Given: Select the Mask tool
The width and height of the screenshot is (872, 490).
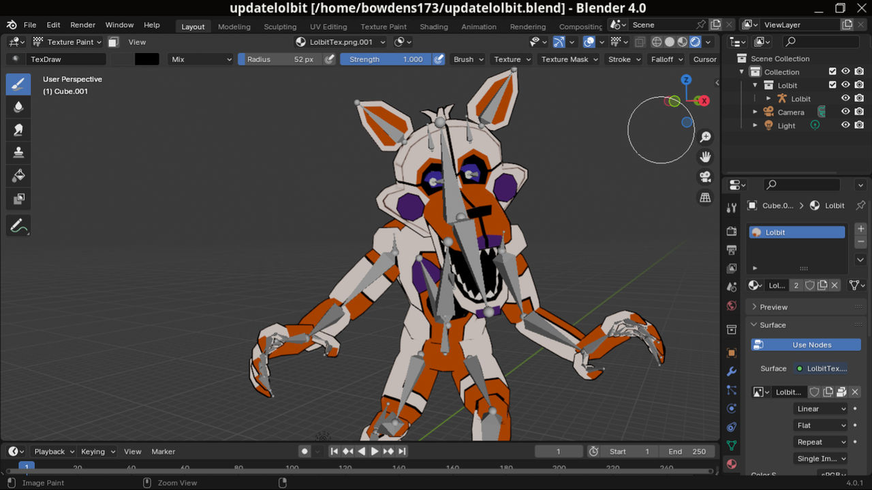Looking at the screenshot, I should click(x=18, y=199).
